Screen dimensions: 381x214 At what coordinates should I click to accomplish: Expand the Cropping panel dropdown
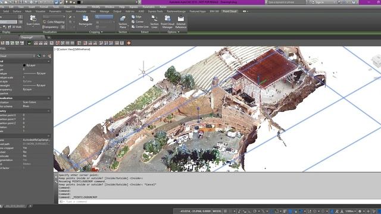pos(96,32)
